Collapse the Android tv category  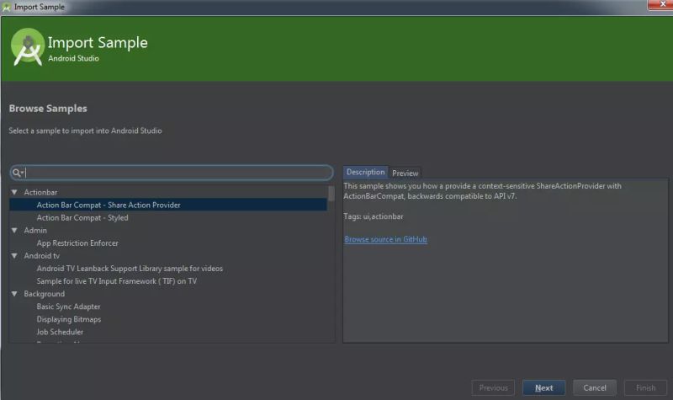click(14, 256)
